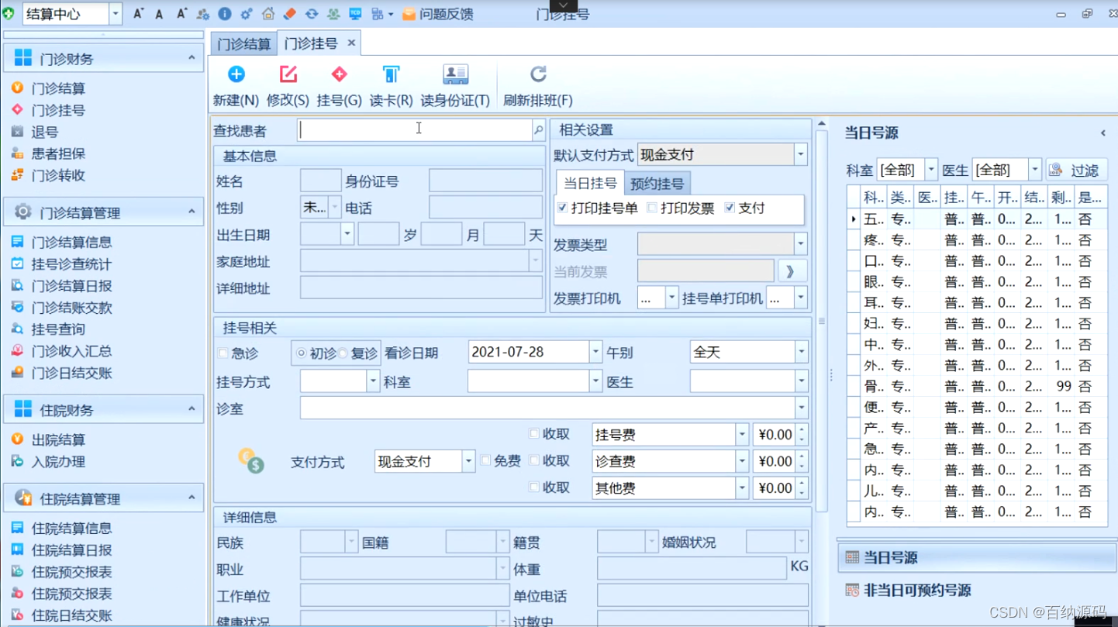Open 退号 in the sidebar
Viewport: 1118px width, 627px height.
point(44,132)
